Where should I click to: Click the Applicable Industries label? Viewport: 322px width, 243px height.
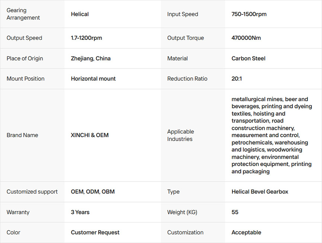181,135
